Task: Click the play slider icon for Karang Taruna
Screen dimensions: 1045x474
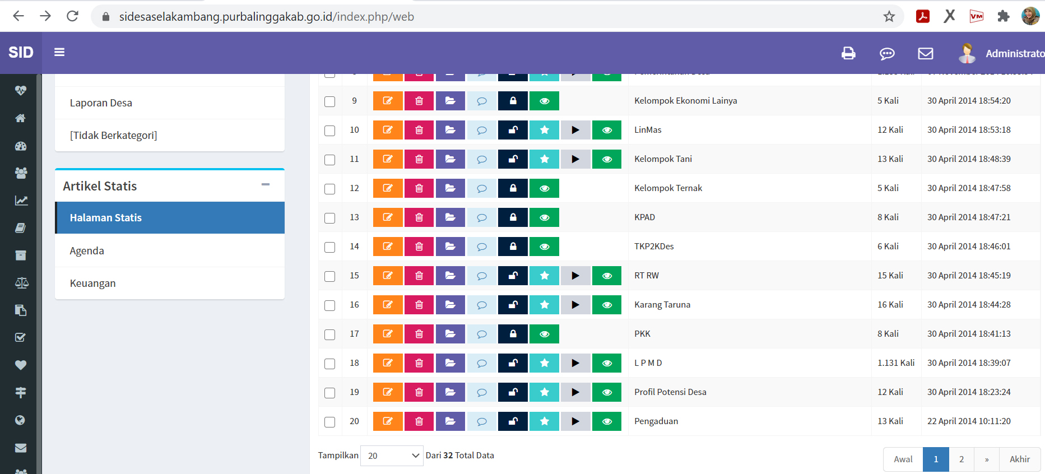Action: [575, 305]
